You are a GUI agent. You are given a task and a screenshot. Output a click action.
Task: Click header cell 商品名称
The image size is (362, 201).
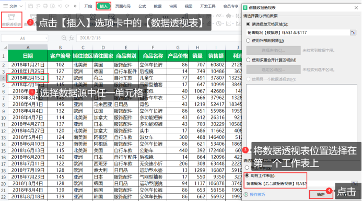click(x=153, y=56)
